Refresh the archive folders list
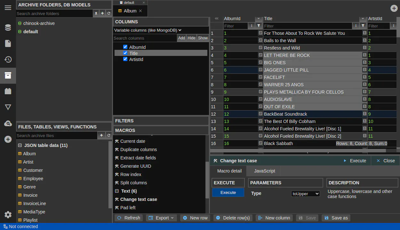 coord(109,13)
